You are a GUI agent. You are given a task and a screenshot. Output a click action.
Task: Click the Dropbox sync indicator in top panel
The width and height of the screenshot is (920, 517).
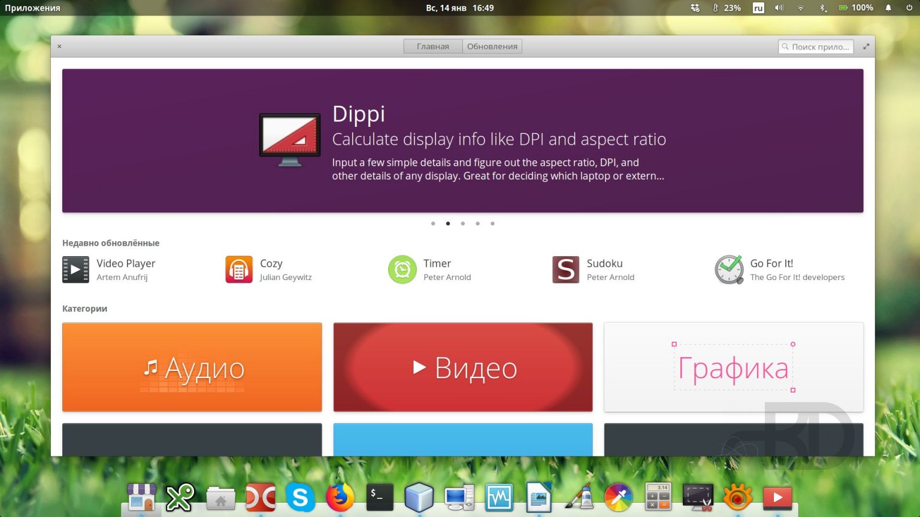(x=695, y=8)
